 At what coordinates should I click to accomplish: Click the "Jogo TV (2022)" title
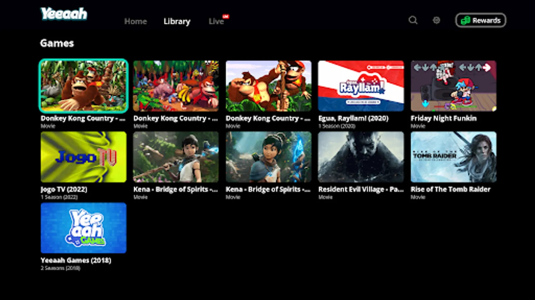64,189
